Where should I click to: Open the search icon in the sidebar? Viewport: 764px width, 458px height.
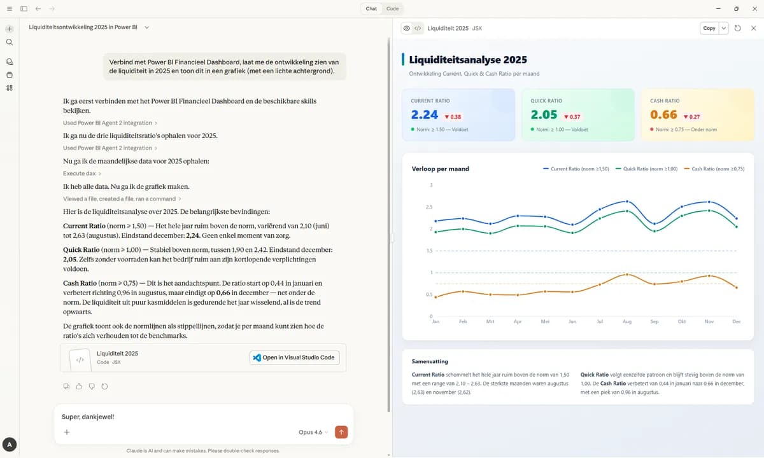click(9, 43)
